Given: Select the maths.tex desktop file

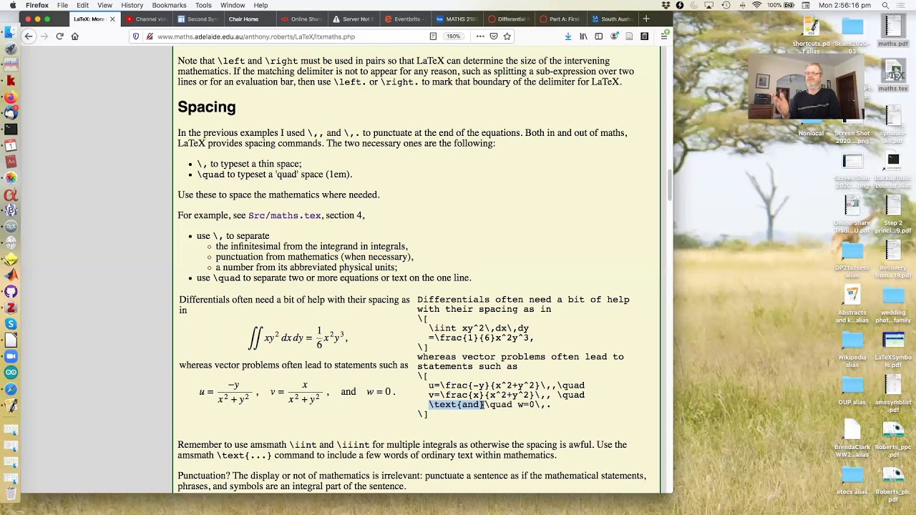Looking at the screenshot, I should tap(893, 76).
